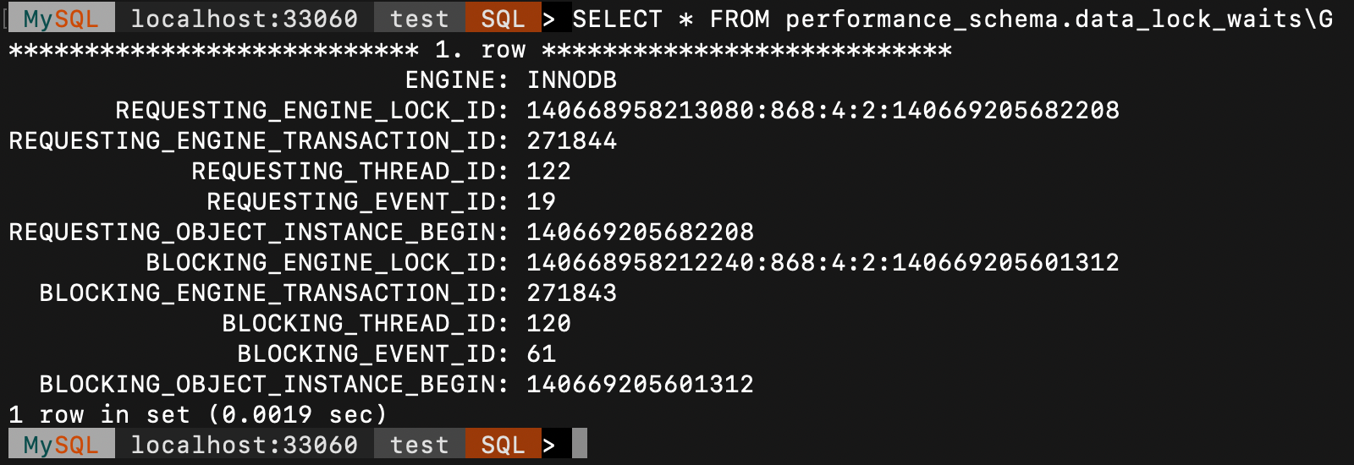Select transaction ID 271844

pyautogui.click(x=571, y=141)
